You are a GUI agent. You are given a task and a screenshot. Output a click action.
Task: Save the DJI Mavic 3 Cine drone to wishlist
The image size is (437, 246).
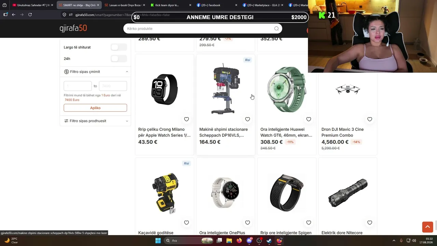(370, 119)
